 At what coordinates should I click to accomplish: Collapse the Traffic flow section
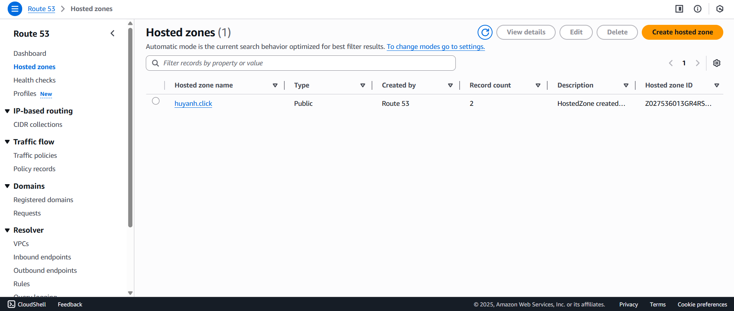[x=7, y=142]
